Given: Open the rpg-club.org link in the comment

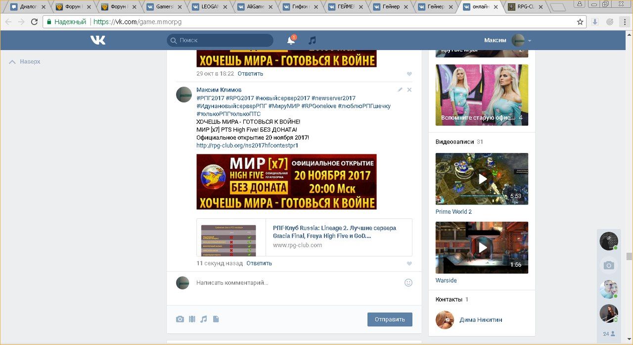Looking at the screenshot, I should 247,146.
